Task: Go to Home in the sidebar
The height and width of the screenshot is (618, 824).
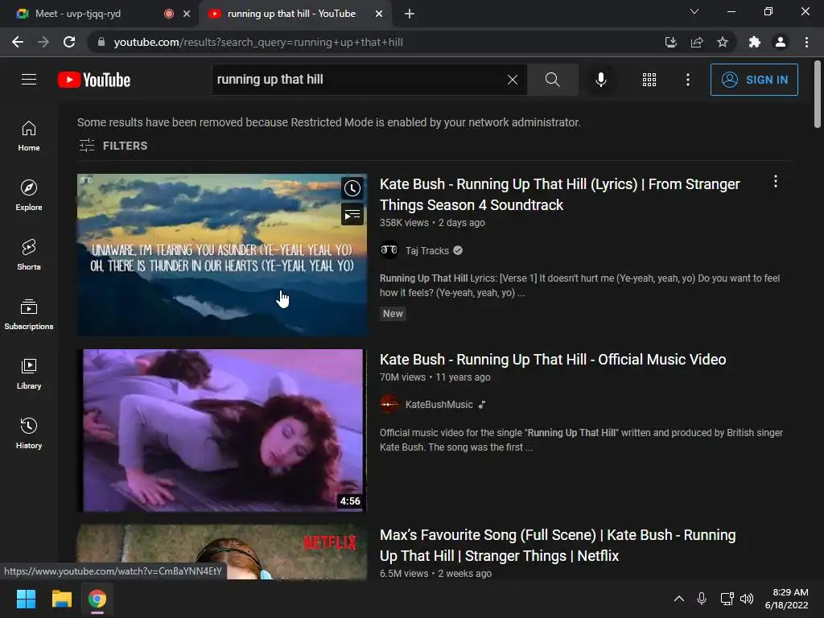Action: (29, 135)
